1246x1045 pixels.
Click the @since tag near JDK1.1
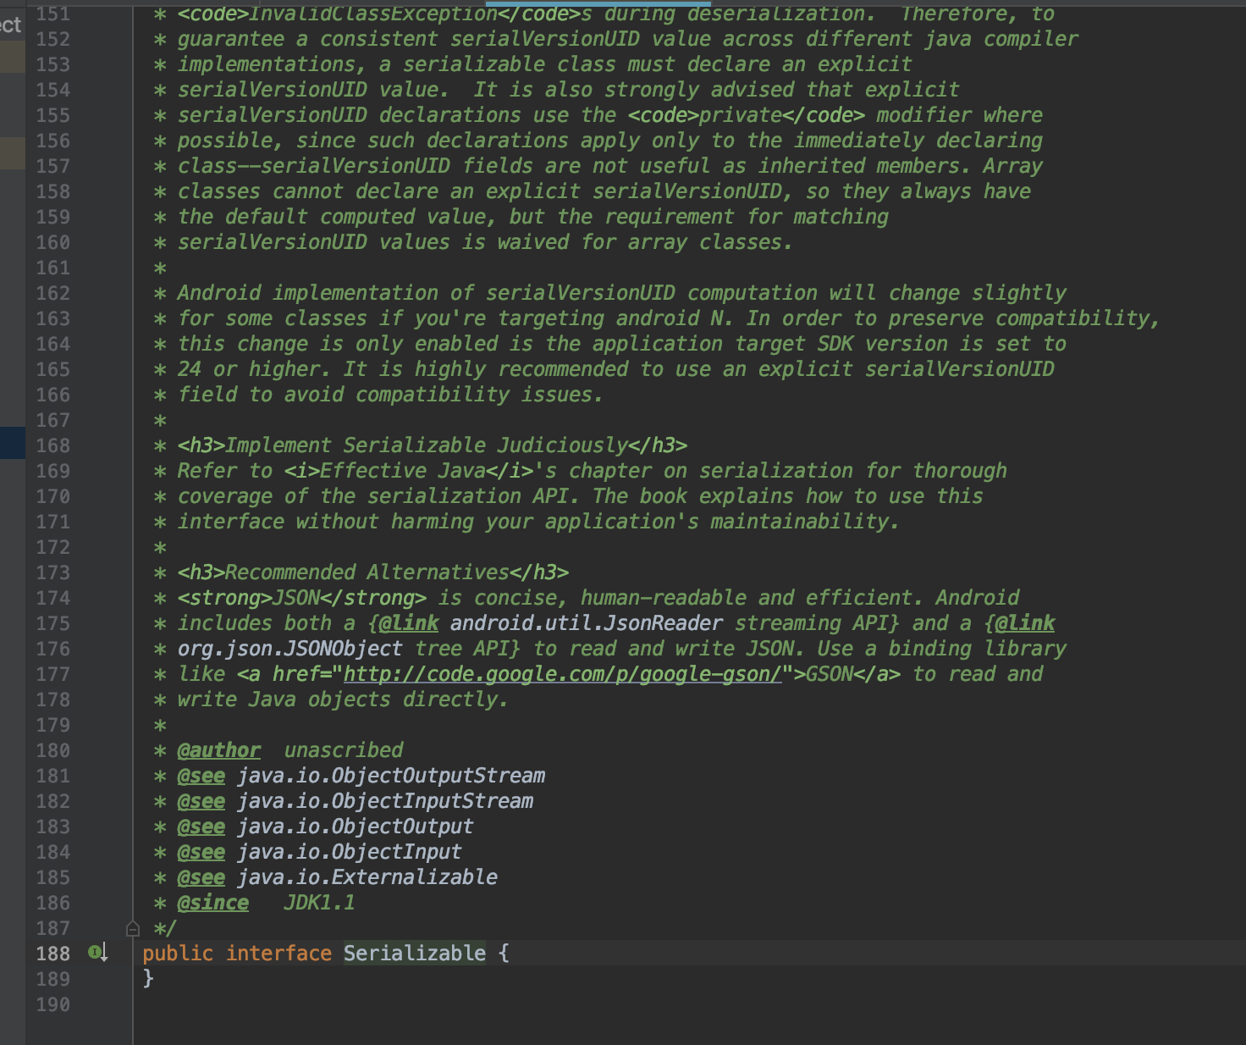tap(213, 903)
